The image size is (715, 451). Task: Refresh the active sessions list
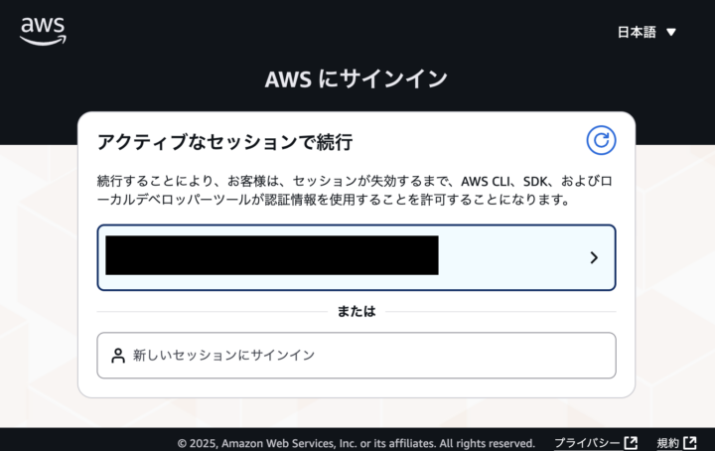click(x=600, y=140)
